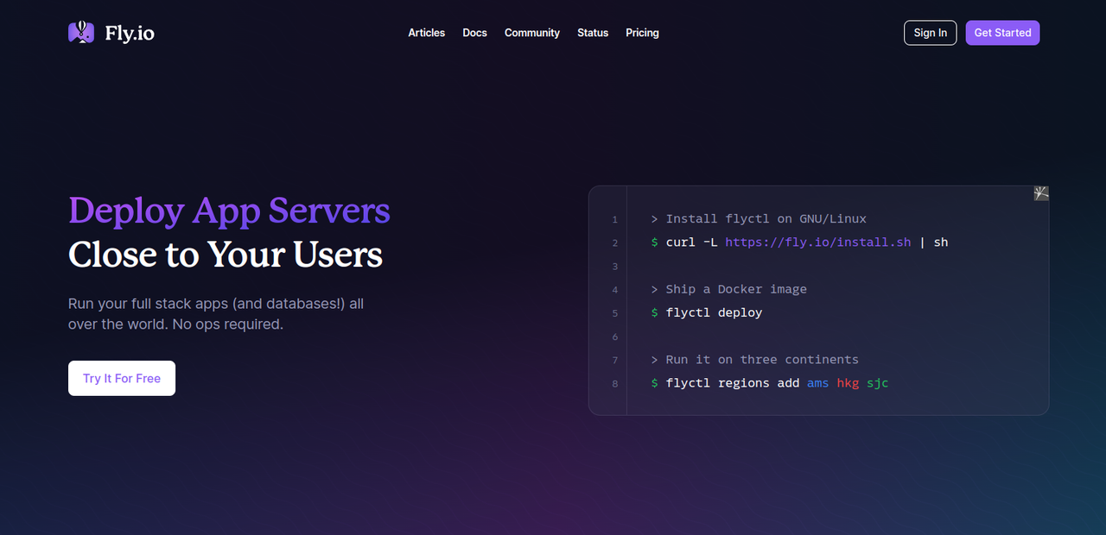
Task: Click the "Close to Your Users" heading
Action: [x=226, y=255]
